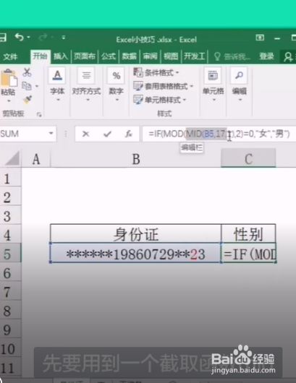Click the 告诉我 lightbulb search box
Viewport: 296px width, 383px height.
point(232,56)
